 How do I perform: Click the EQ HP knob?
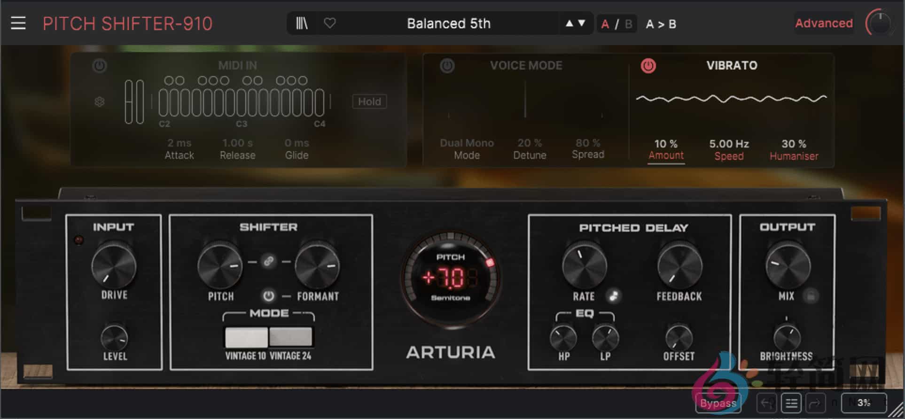point(563,337)
